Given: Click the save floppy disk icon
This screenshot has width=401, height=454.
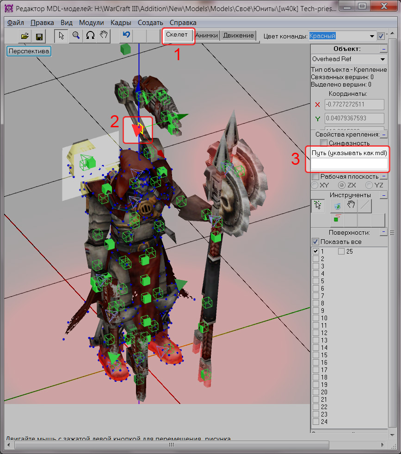Looking at the screenshot, I should [39, 36].
